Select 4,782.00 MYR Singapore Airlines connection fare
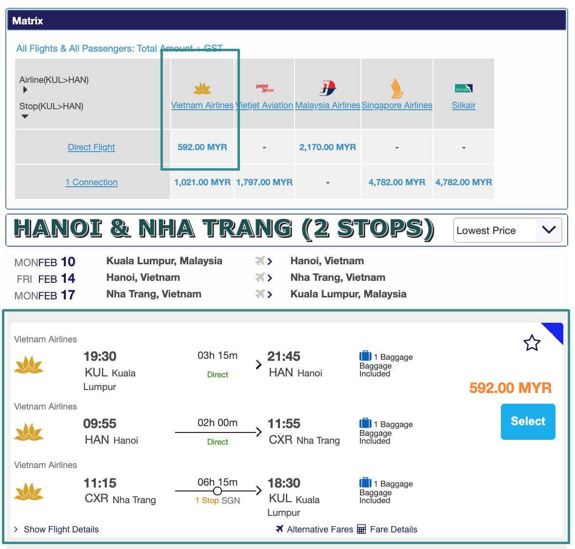The width and height of the screenshot is (575, 549). coord(397,182)
